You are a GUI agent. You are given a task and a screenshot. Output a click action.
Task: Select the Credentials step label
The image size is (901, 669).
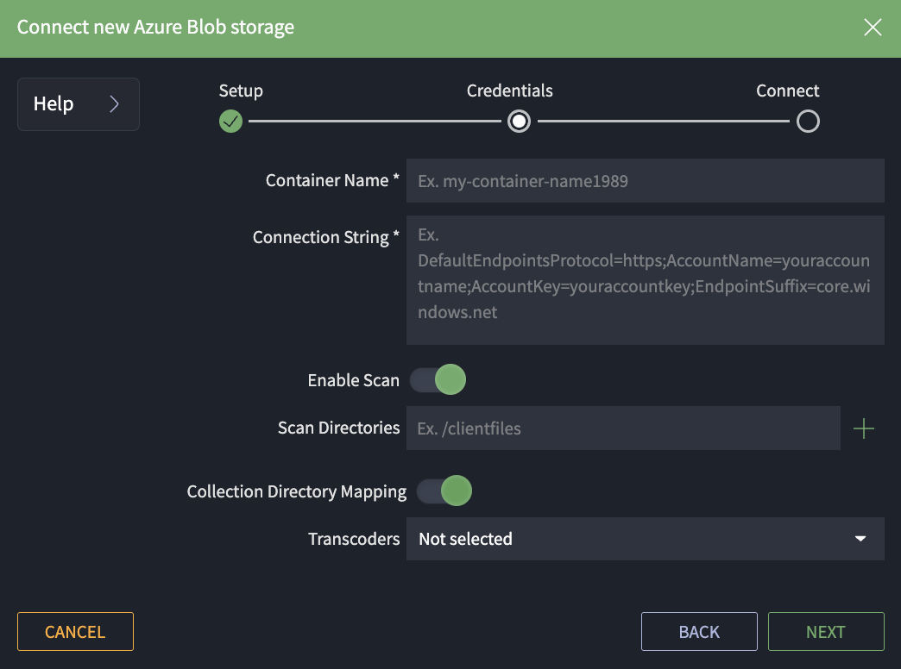509,91
